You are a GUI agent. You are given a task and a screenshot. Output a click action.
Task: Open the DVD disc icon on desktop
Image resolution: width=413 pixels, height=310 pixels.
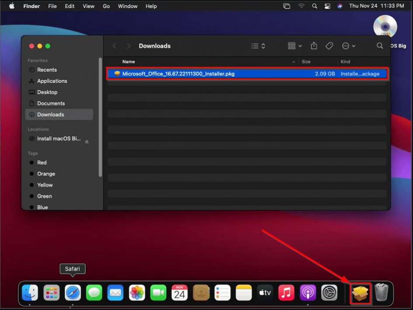coord(385,26)
